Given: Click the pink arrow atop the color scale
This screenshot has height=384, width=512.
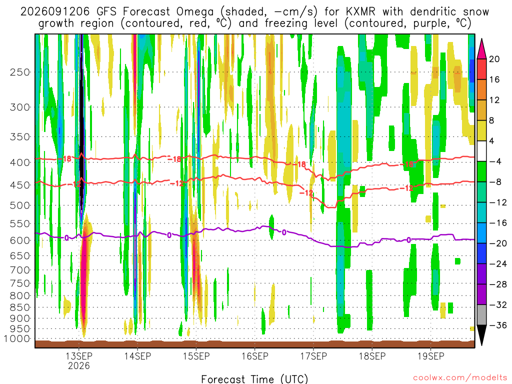Looking at the screenshot, I should (x=481, y=49).
